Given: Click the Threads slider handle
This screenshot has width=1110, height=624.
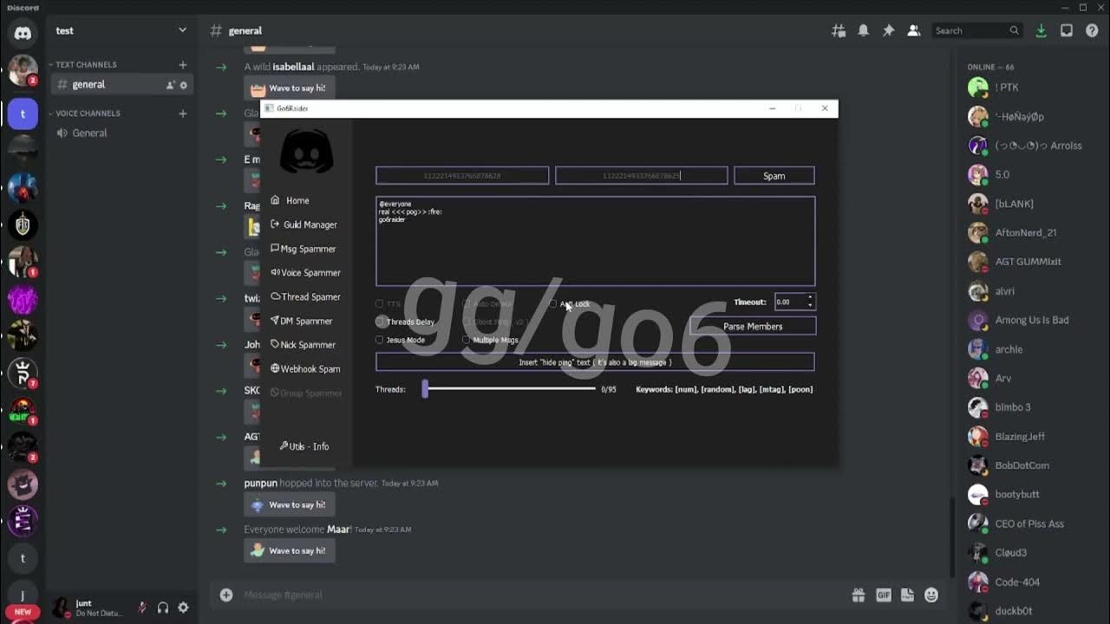Looking at the screenshot, I should [x=425, y=389].
